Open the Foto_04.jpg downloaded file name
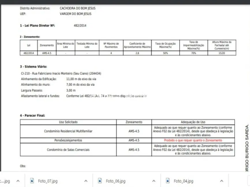Viewport: 250px width, 187px height. (183, 181)
